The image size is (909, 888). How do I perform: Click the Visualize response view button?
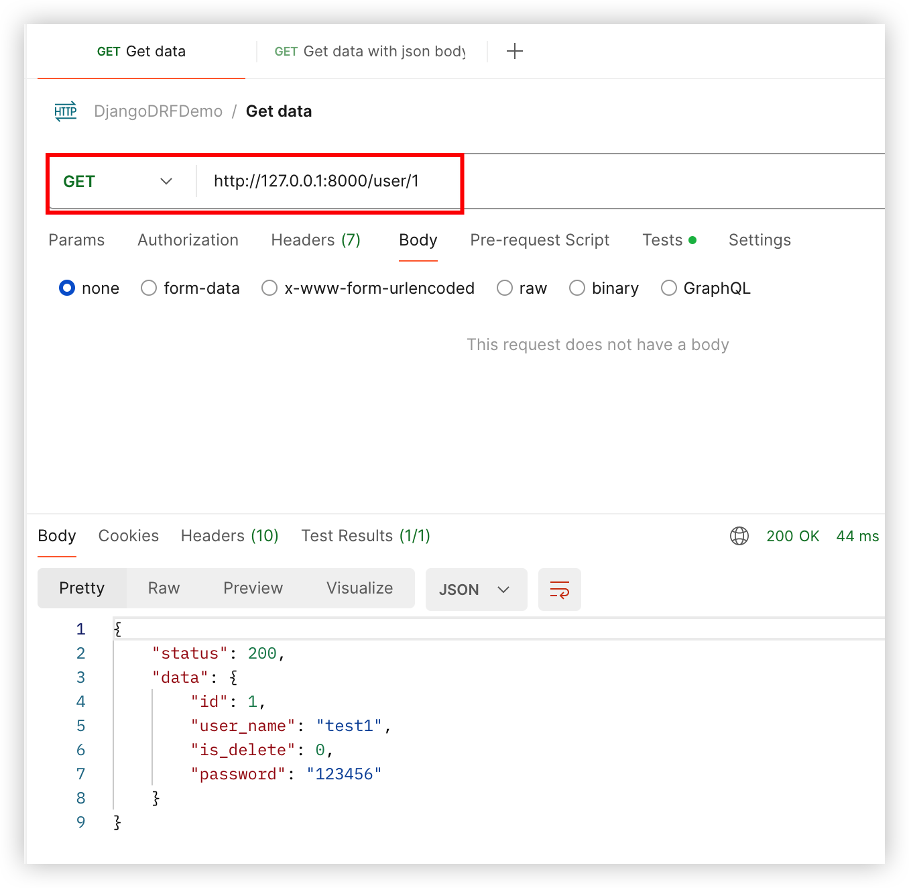pyautogui.click(x=359, y=588)
